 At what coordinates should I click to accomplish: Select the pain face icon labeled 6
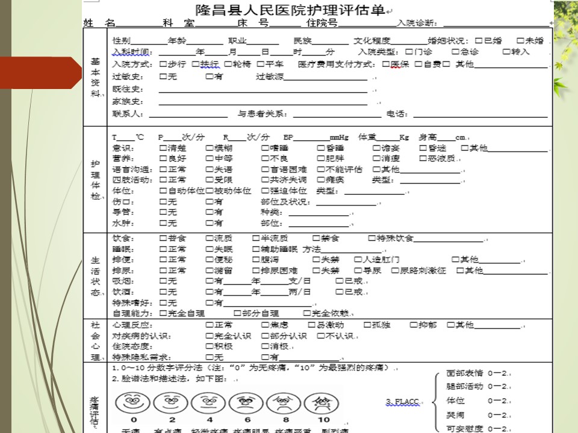tap(246, 403)
